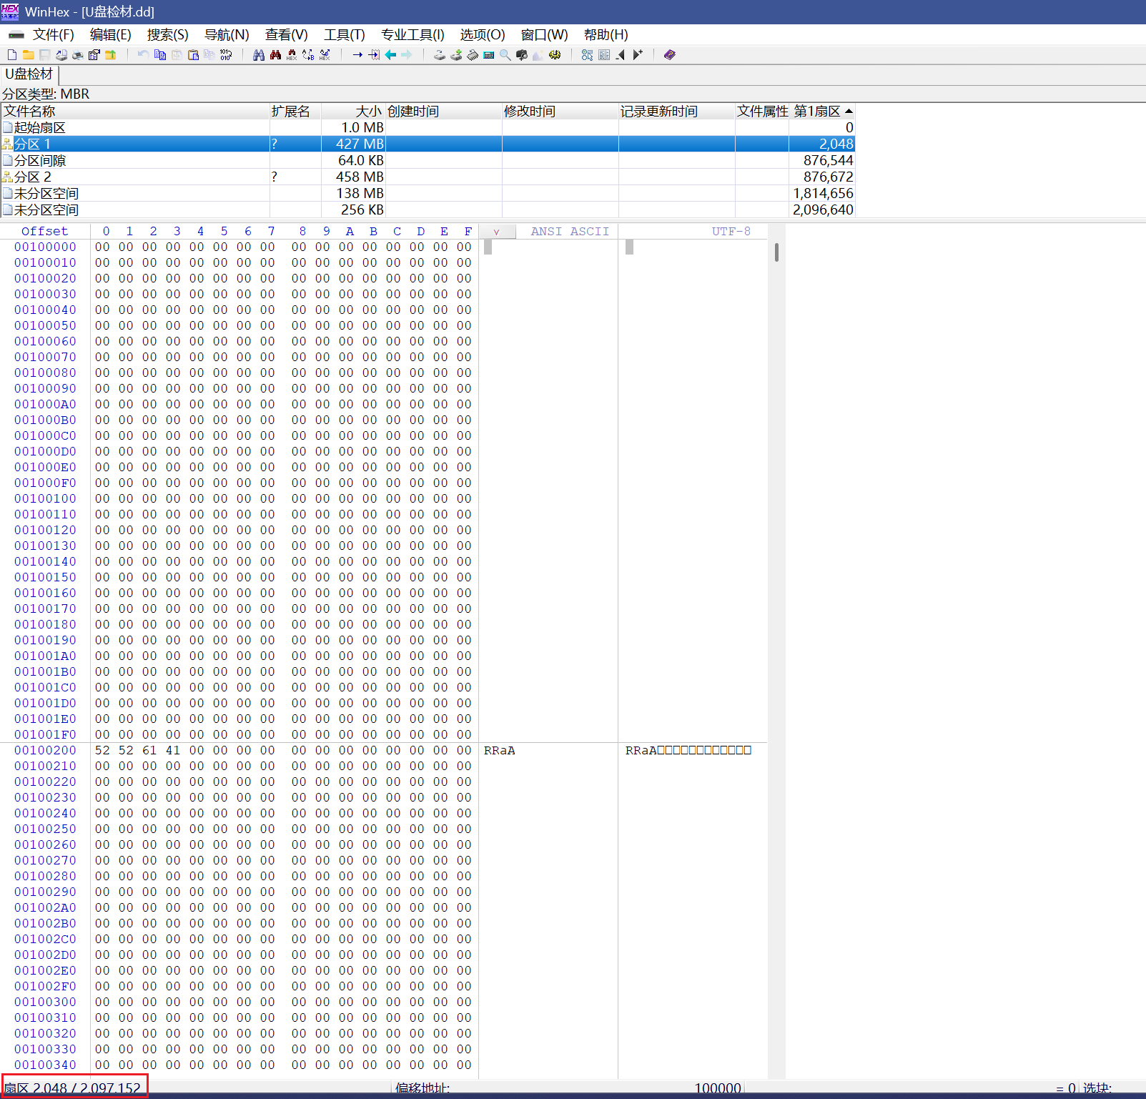Screen dimensions: 1146x1099
Task: Click the sector number status field
Action: pyautogui.click(x=74, y=1088)
